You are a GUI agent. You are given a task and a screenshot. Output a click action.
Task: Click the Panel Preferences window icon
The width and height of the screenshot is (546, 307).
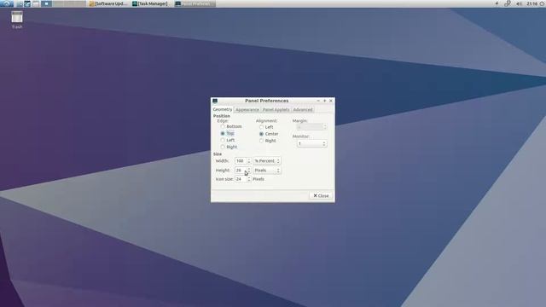pyautogui.click(x=215, y=101)
